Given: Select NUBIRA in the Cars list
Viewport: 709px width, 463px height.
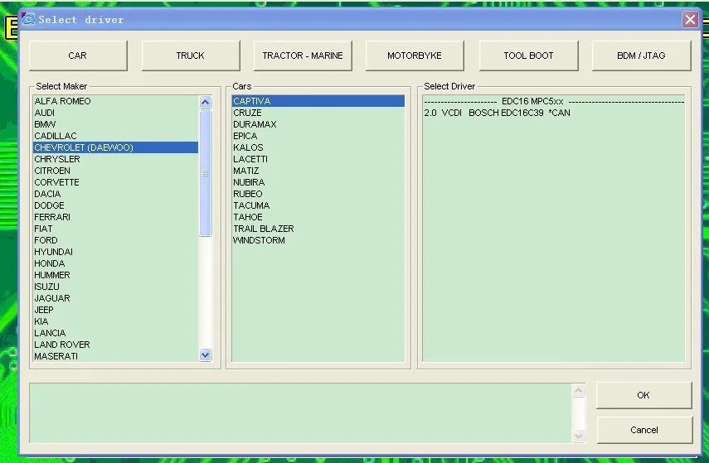Looking at the screenshot, I should 318,182.
